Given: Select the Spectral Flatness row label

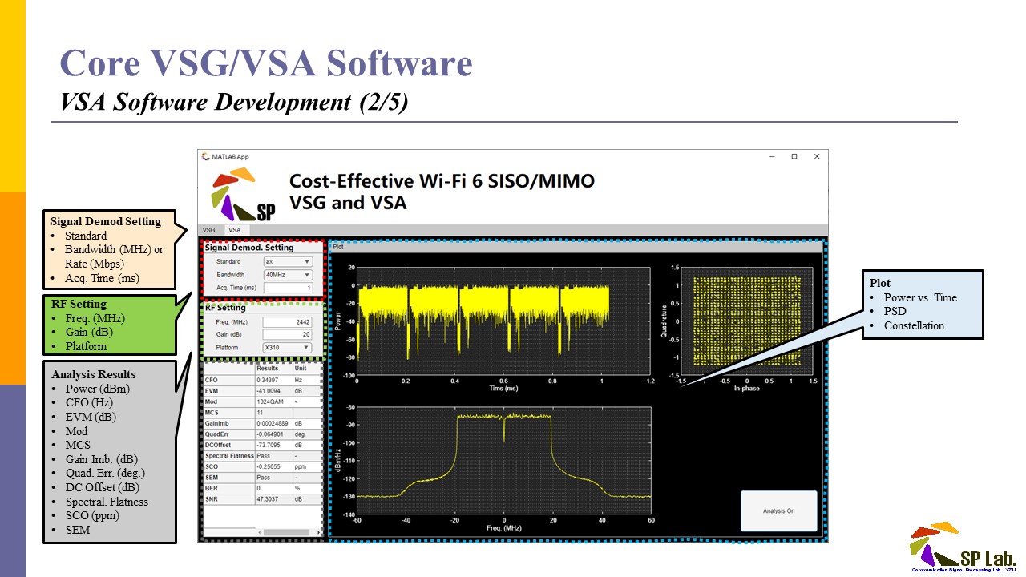Looking at the screenshot, I should (x=229, y=456).
